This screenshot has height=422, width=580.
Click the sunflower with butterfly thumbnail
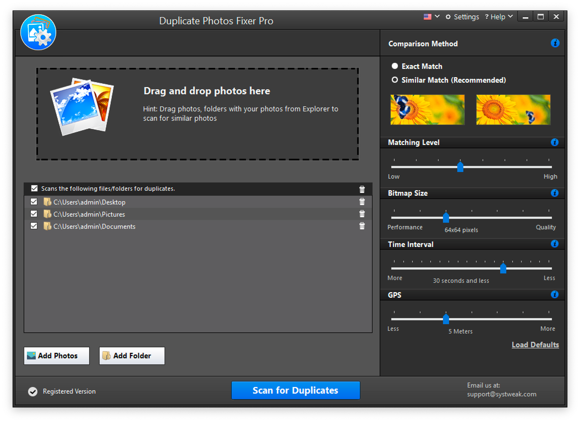[x=427, y=110]
